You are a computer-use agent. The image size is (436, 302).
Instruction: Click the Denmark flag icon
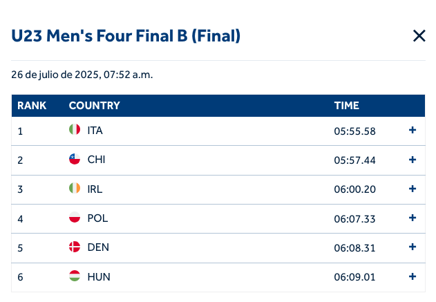(x=75, y=247)
